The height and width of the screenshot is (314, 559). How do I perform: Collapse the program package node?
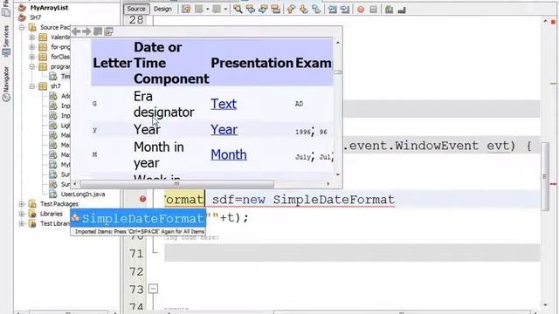(32, 66)
